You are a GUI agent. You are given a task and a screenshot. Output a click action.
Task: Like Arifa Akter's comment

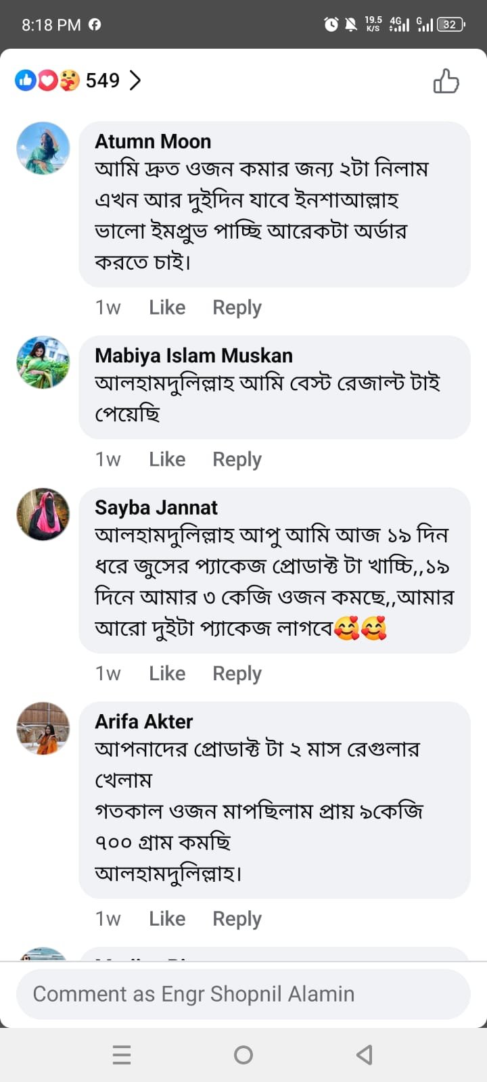tap(167, 919)
